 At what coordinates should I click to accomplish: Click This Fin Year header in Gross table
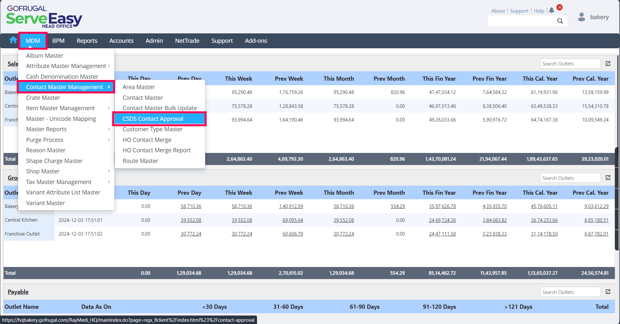tap(439, 192)
